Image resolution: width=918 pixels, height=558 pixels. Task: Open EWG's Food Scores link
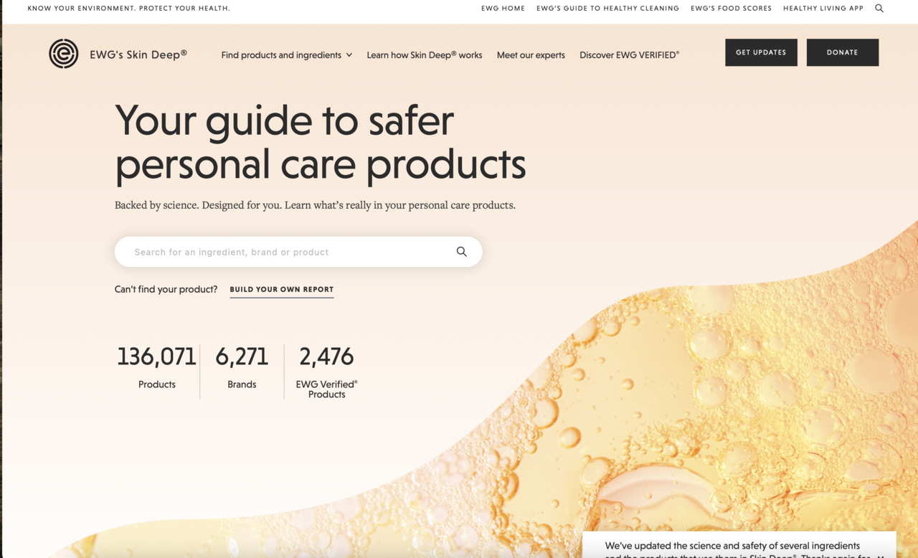pos(731,9)
